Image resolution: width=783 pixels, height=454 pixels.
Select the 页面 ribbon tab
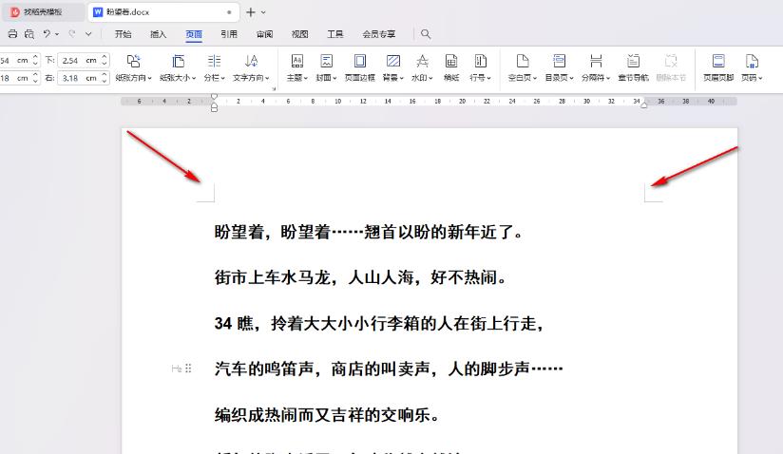point(194,34)
